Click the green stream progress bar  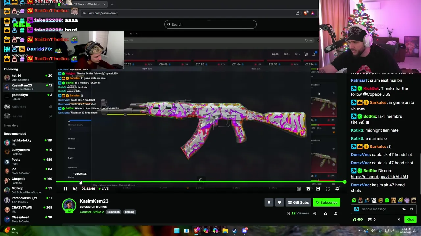(x=200, y=182)
